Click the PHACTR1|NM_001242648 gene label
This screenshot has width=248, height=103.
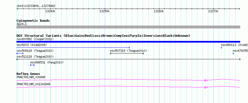(33, 84)
